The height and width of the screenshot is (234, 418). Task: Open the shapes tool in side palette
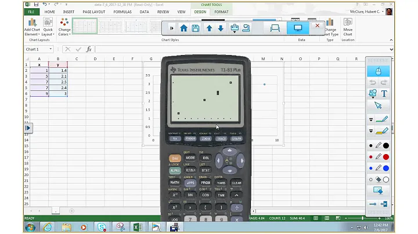point(372,94)
